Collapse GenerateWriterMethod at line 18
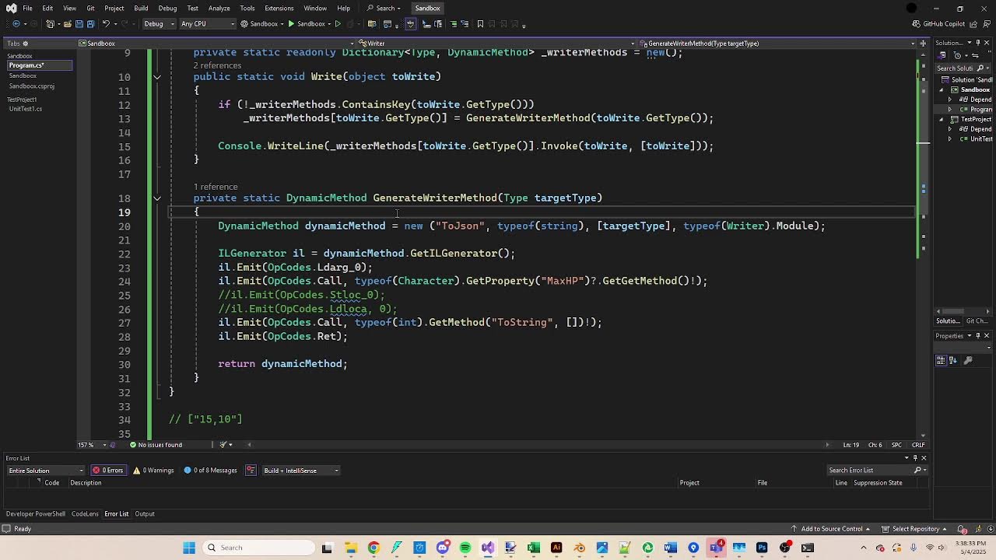The width and height of the screenshot is (996, 560). [x=157, y=198]
